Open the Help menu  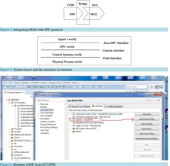74,82
